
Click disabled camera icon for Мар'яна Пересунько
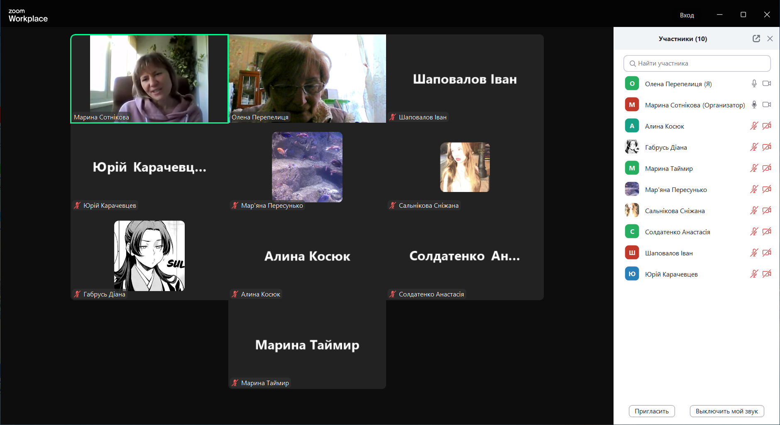[767, 189]
